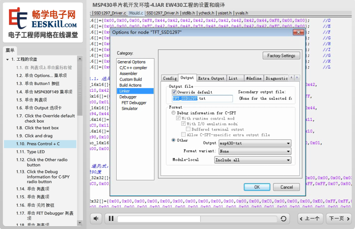Screen dimensions: 355x229
Task: Select Debug information for C-SPY radio button
Action: point(174,113)
